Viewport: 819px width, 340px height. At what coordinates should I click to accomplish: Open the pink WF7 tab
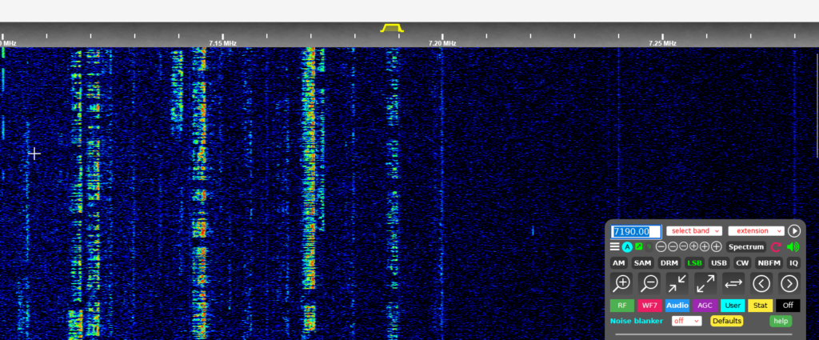tap(649, 306)
